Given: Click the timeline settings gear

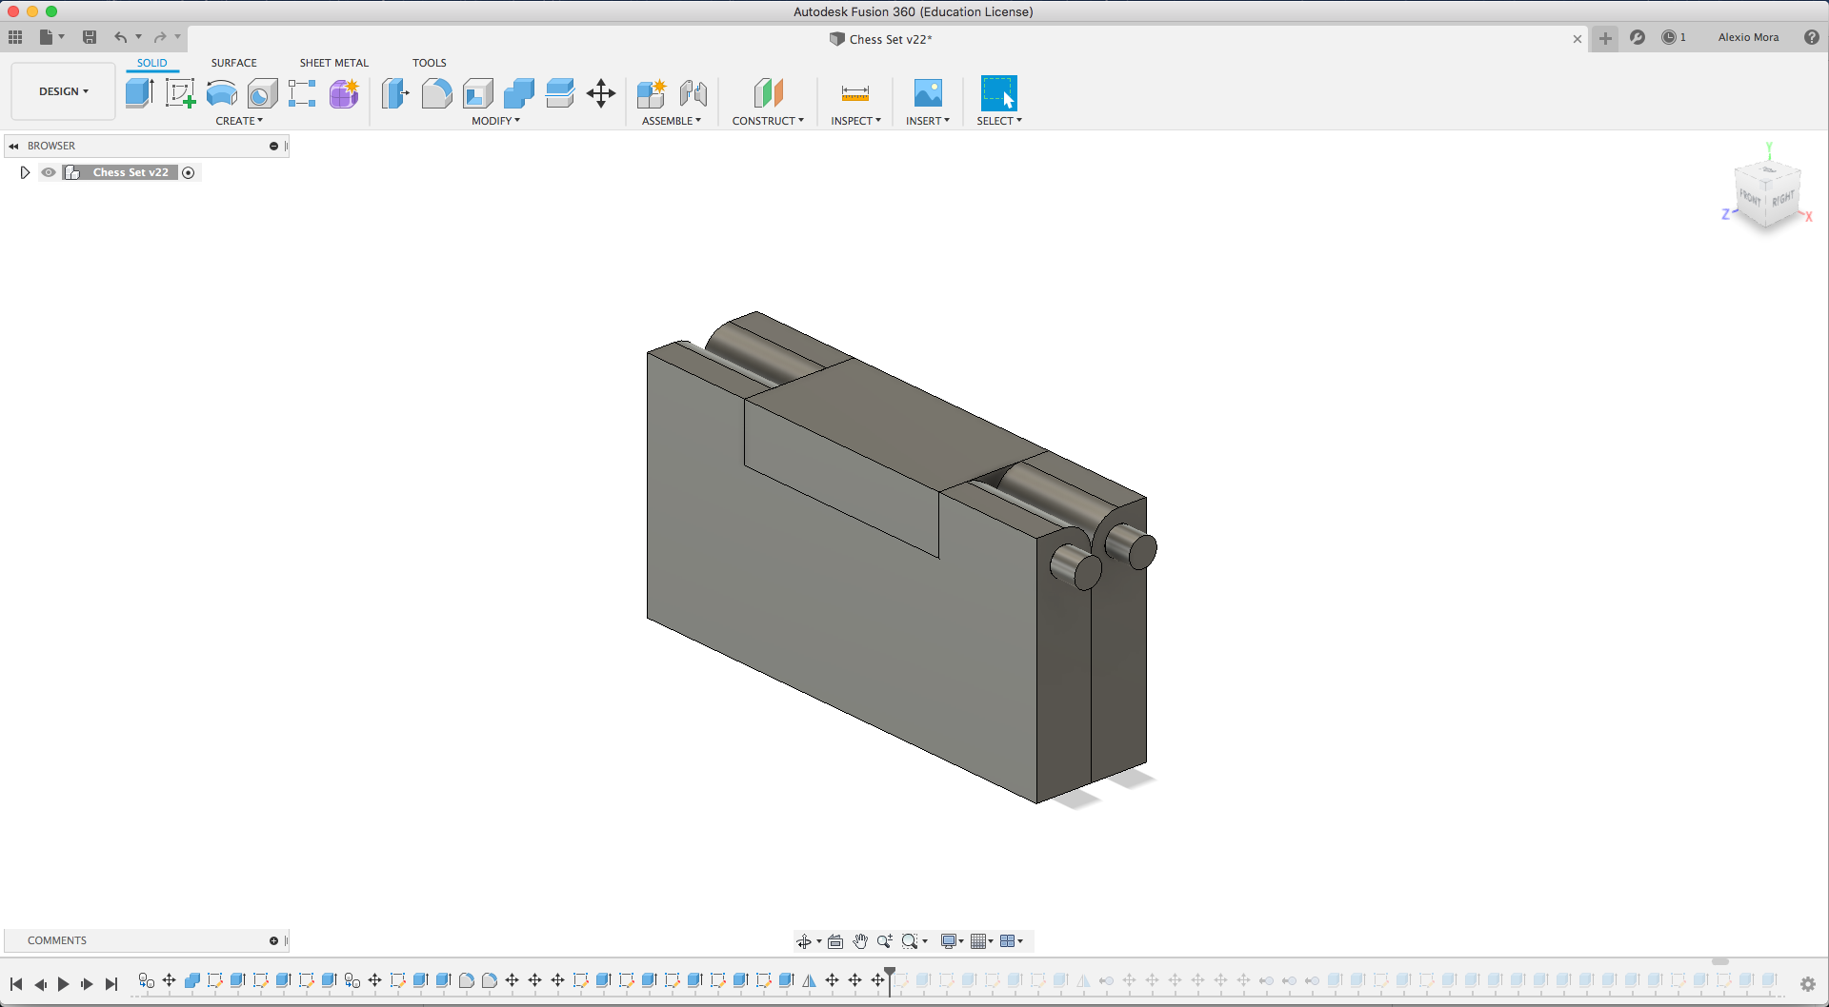Looking at the screenshot, I should click(1808, 983).
